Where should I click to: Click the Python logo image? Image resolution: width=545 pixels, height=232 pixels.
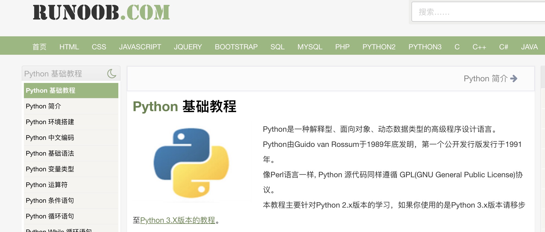pyautogui.click(x=191, y=163)
